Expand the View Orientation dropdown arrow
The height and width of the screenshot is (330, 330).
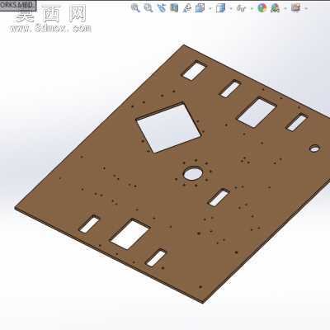pyautogui.click(x=210, y=8)
